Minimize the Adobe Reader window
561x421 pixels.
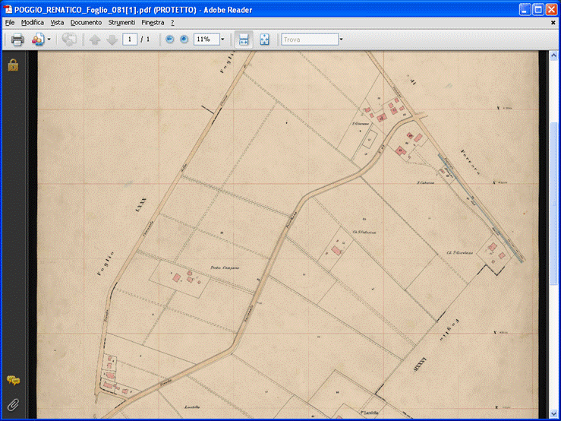click(525, 10)
